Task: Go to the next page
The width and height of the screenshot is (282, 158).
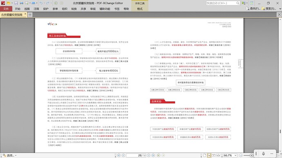Action: coord(149,155)
